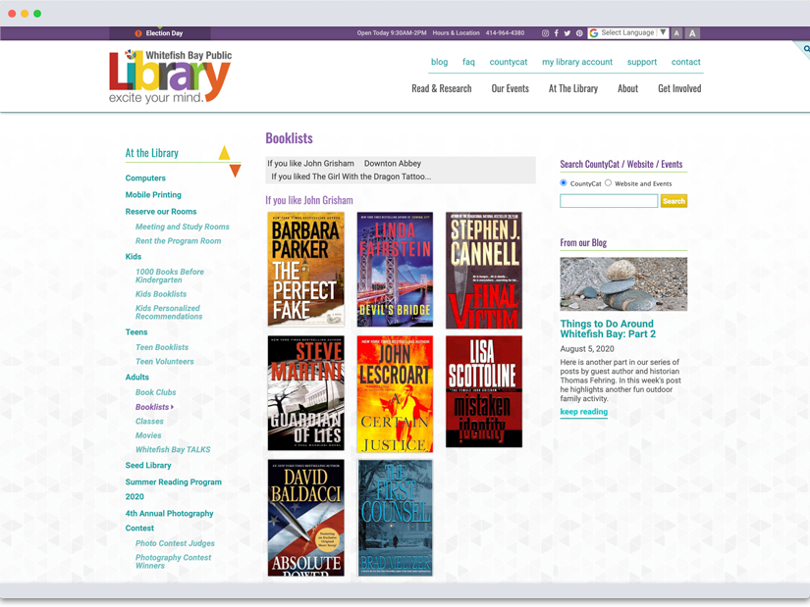The image size is (810, 607).
Task: Open the Twitter icon link
Action: [x=567, y=33]
